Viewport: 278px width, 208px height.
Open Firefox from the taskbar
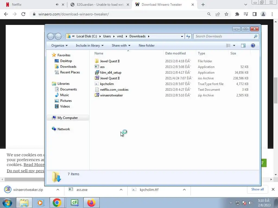pos(91,203)
